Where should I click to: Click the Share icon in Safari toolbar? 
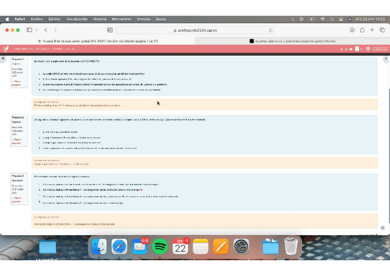[x=362, y=30]
